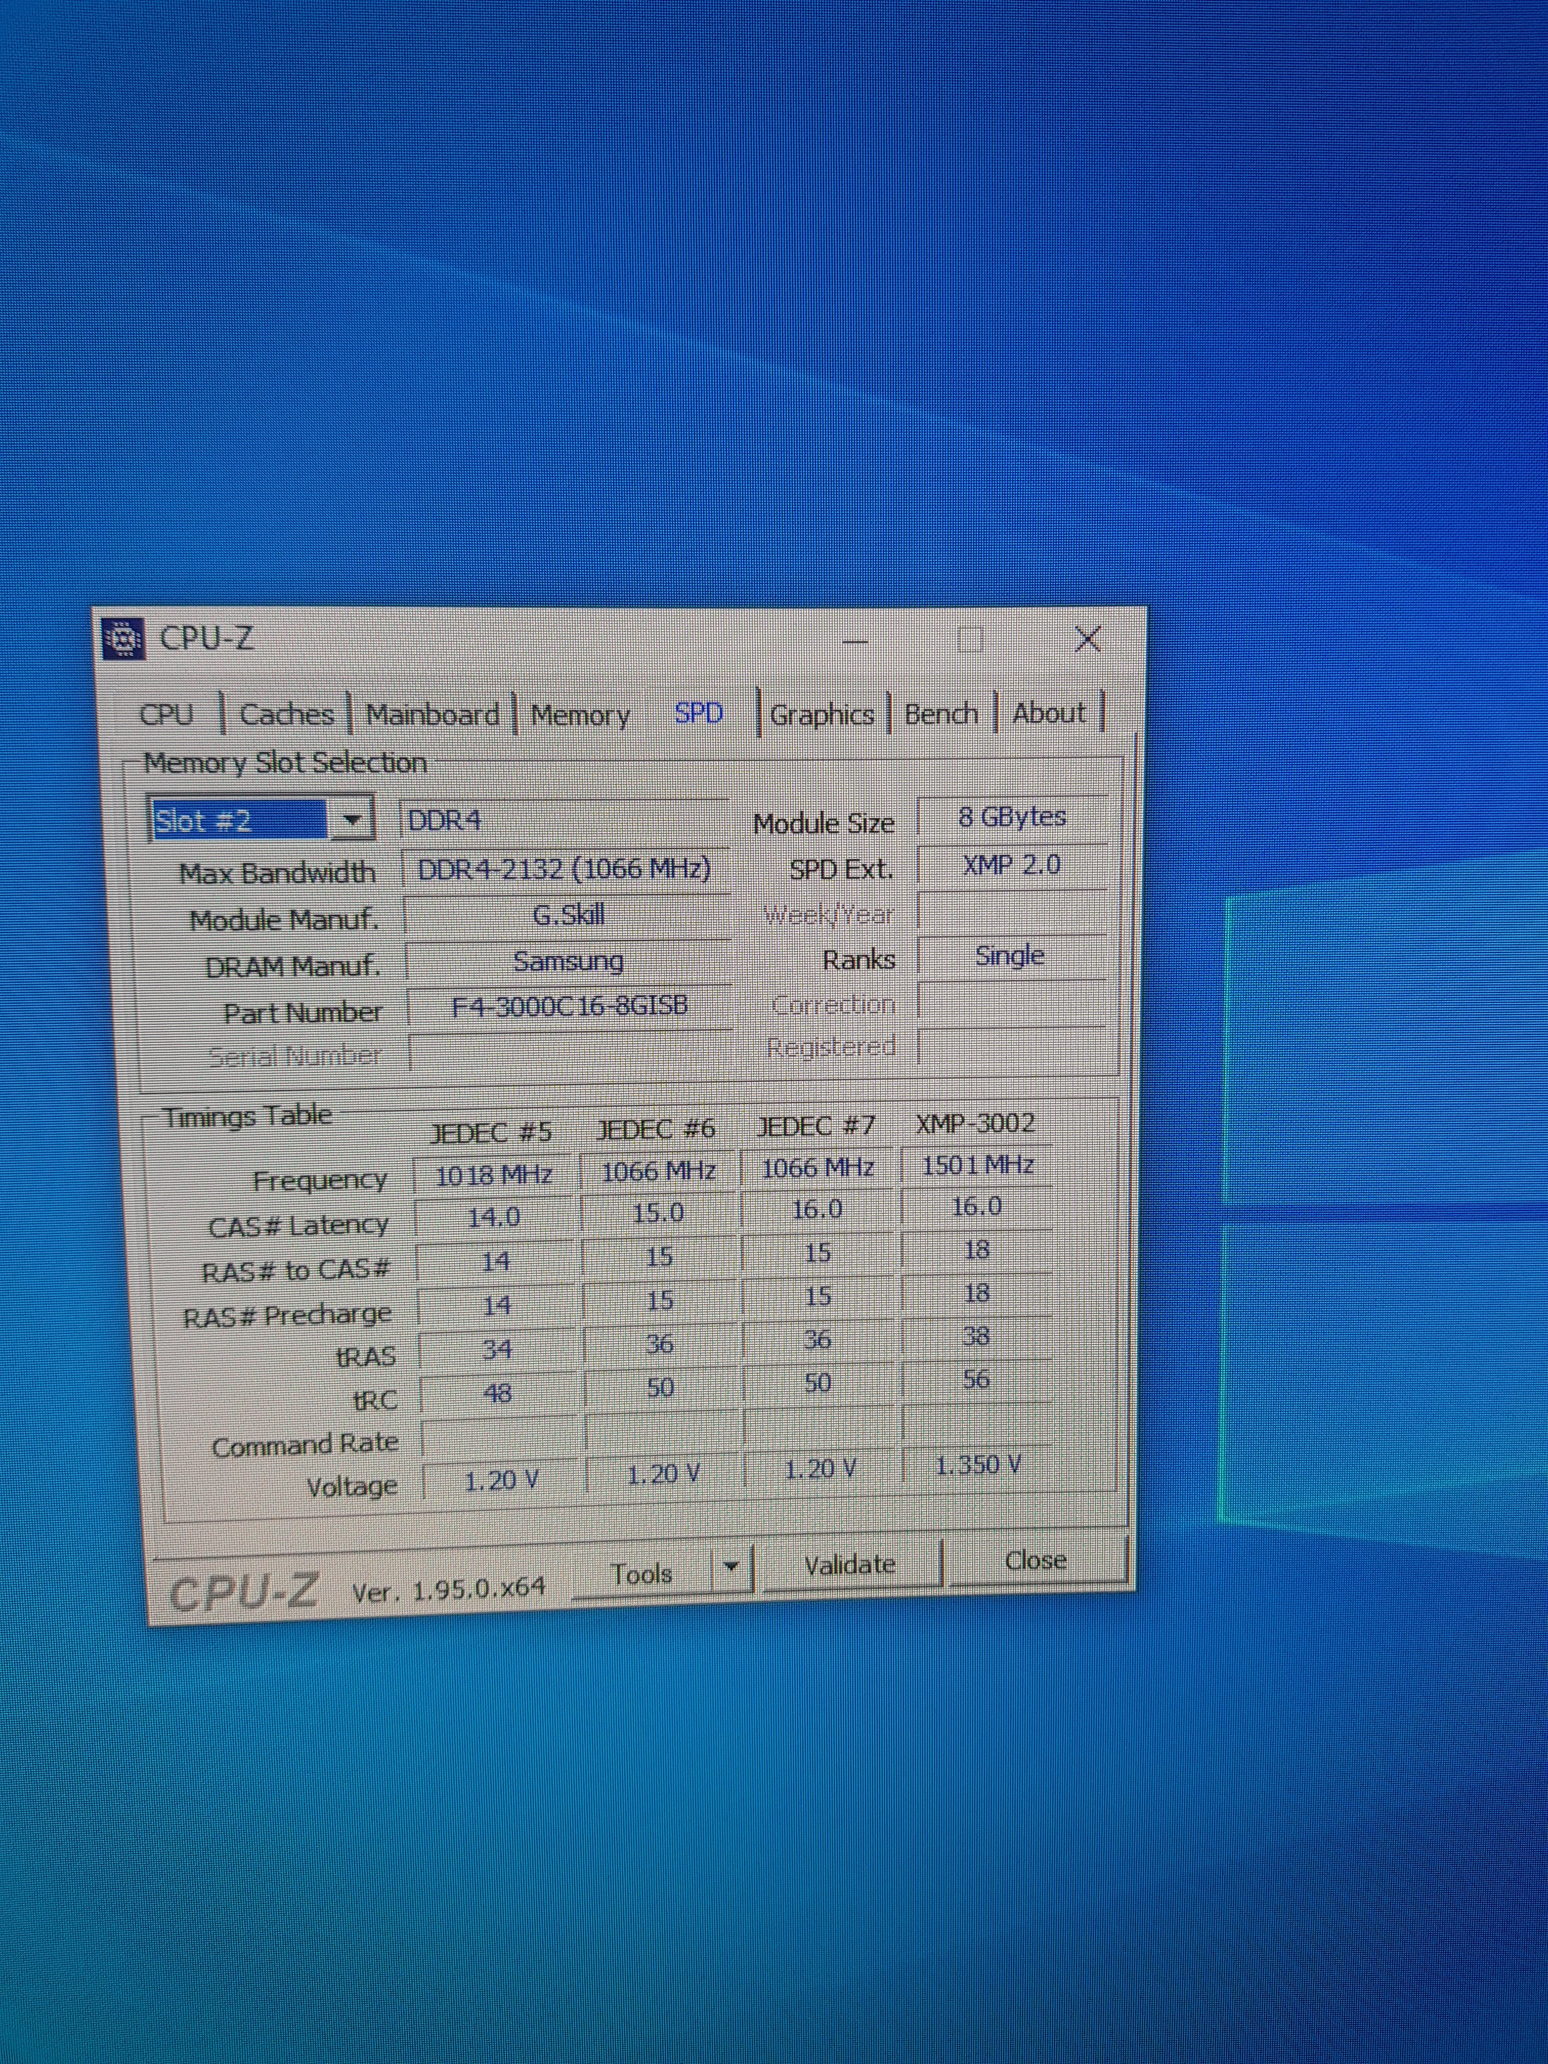Close CPU-Z window with X icon
This screenshot has height=2064, width=1548.
(x=1088, y=639)
